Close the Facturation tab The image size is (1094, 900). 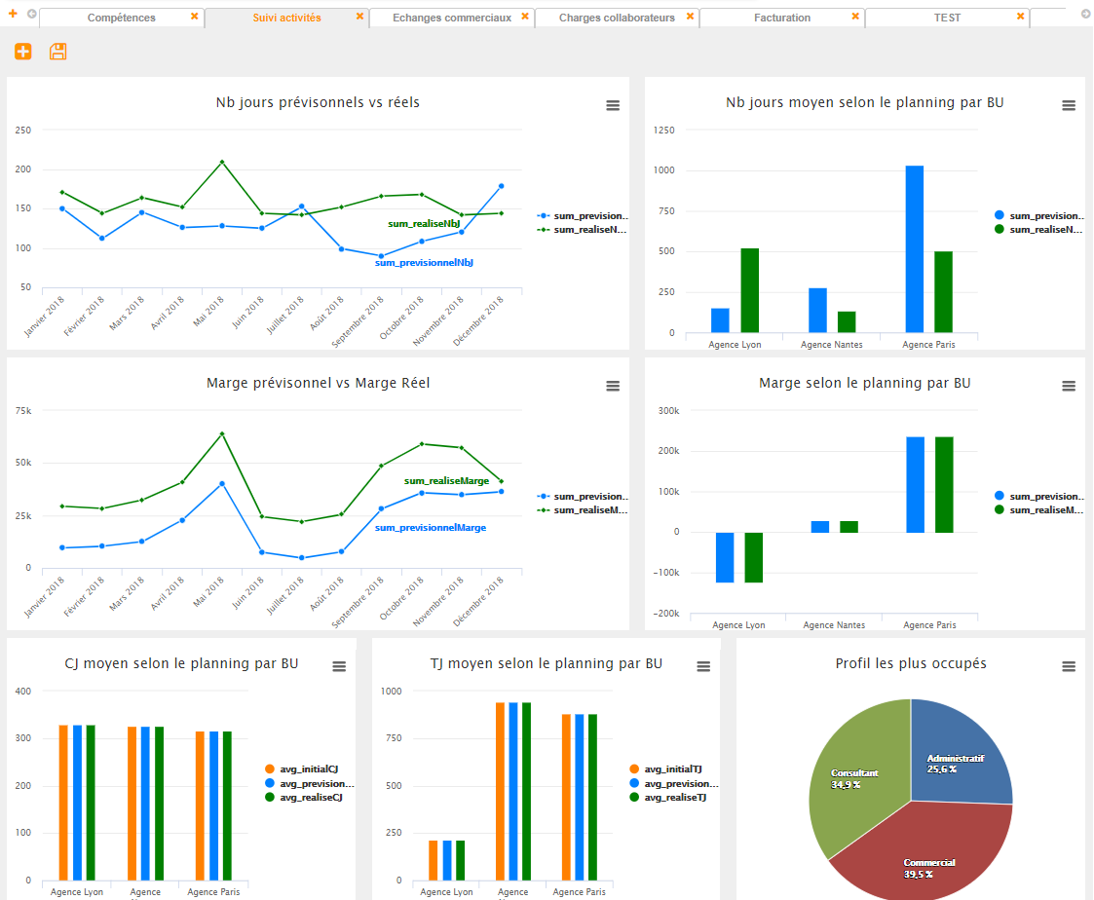point(855,18)
